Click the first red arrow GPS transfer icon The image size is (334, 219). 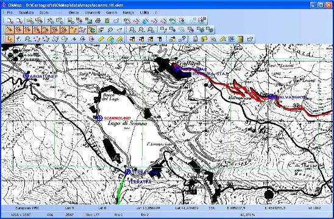click(x=132, y=39)
